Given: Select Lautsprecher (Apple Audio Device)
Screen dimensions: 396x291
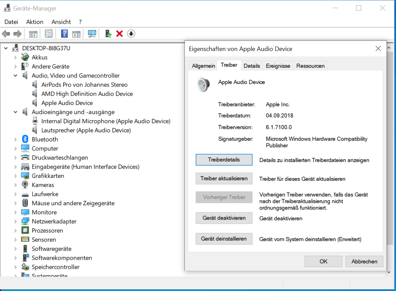Looking at the screenshot, I should [x=86, y=130].
